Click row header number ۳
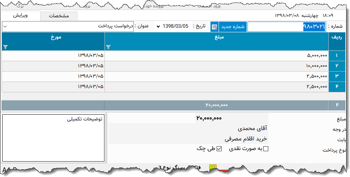This screenshot has height=177, width=350. pos(337,77)
